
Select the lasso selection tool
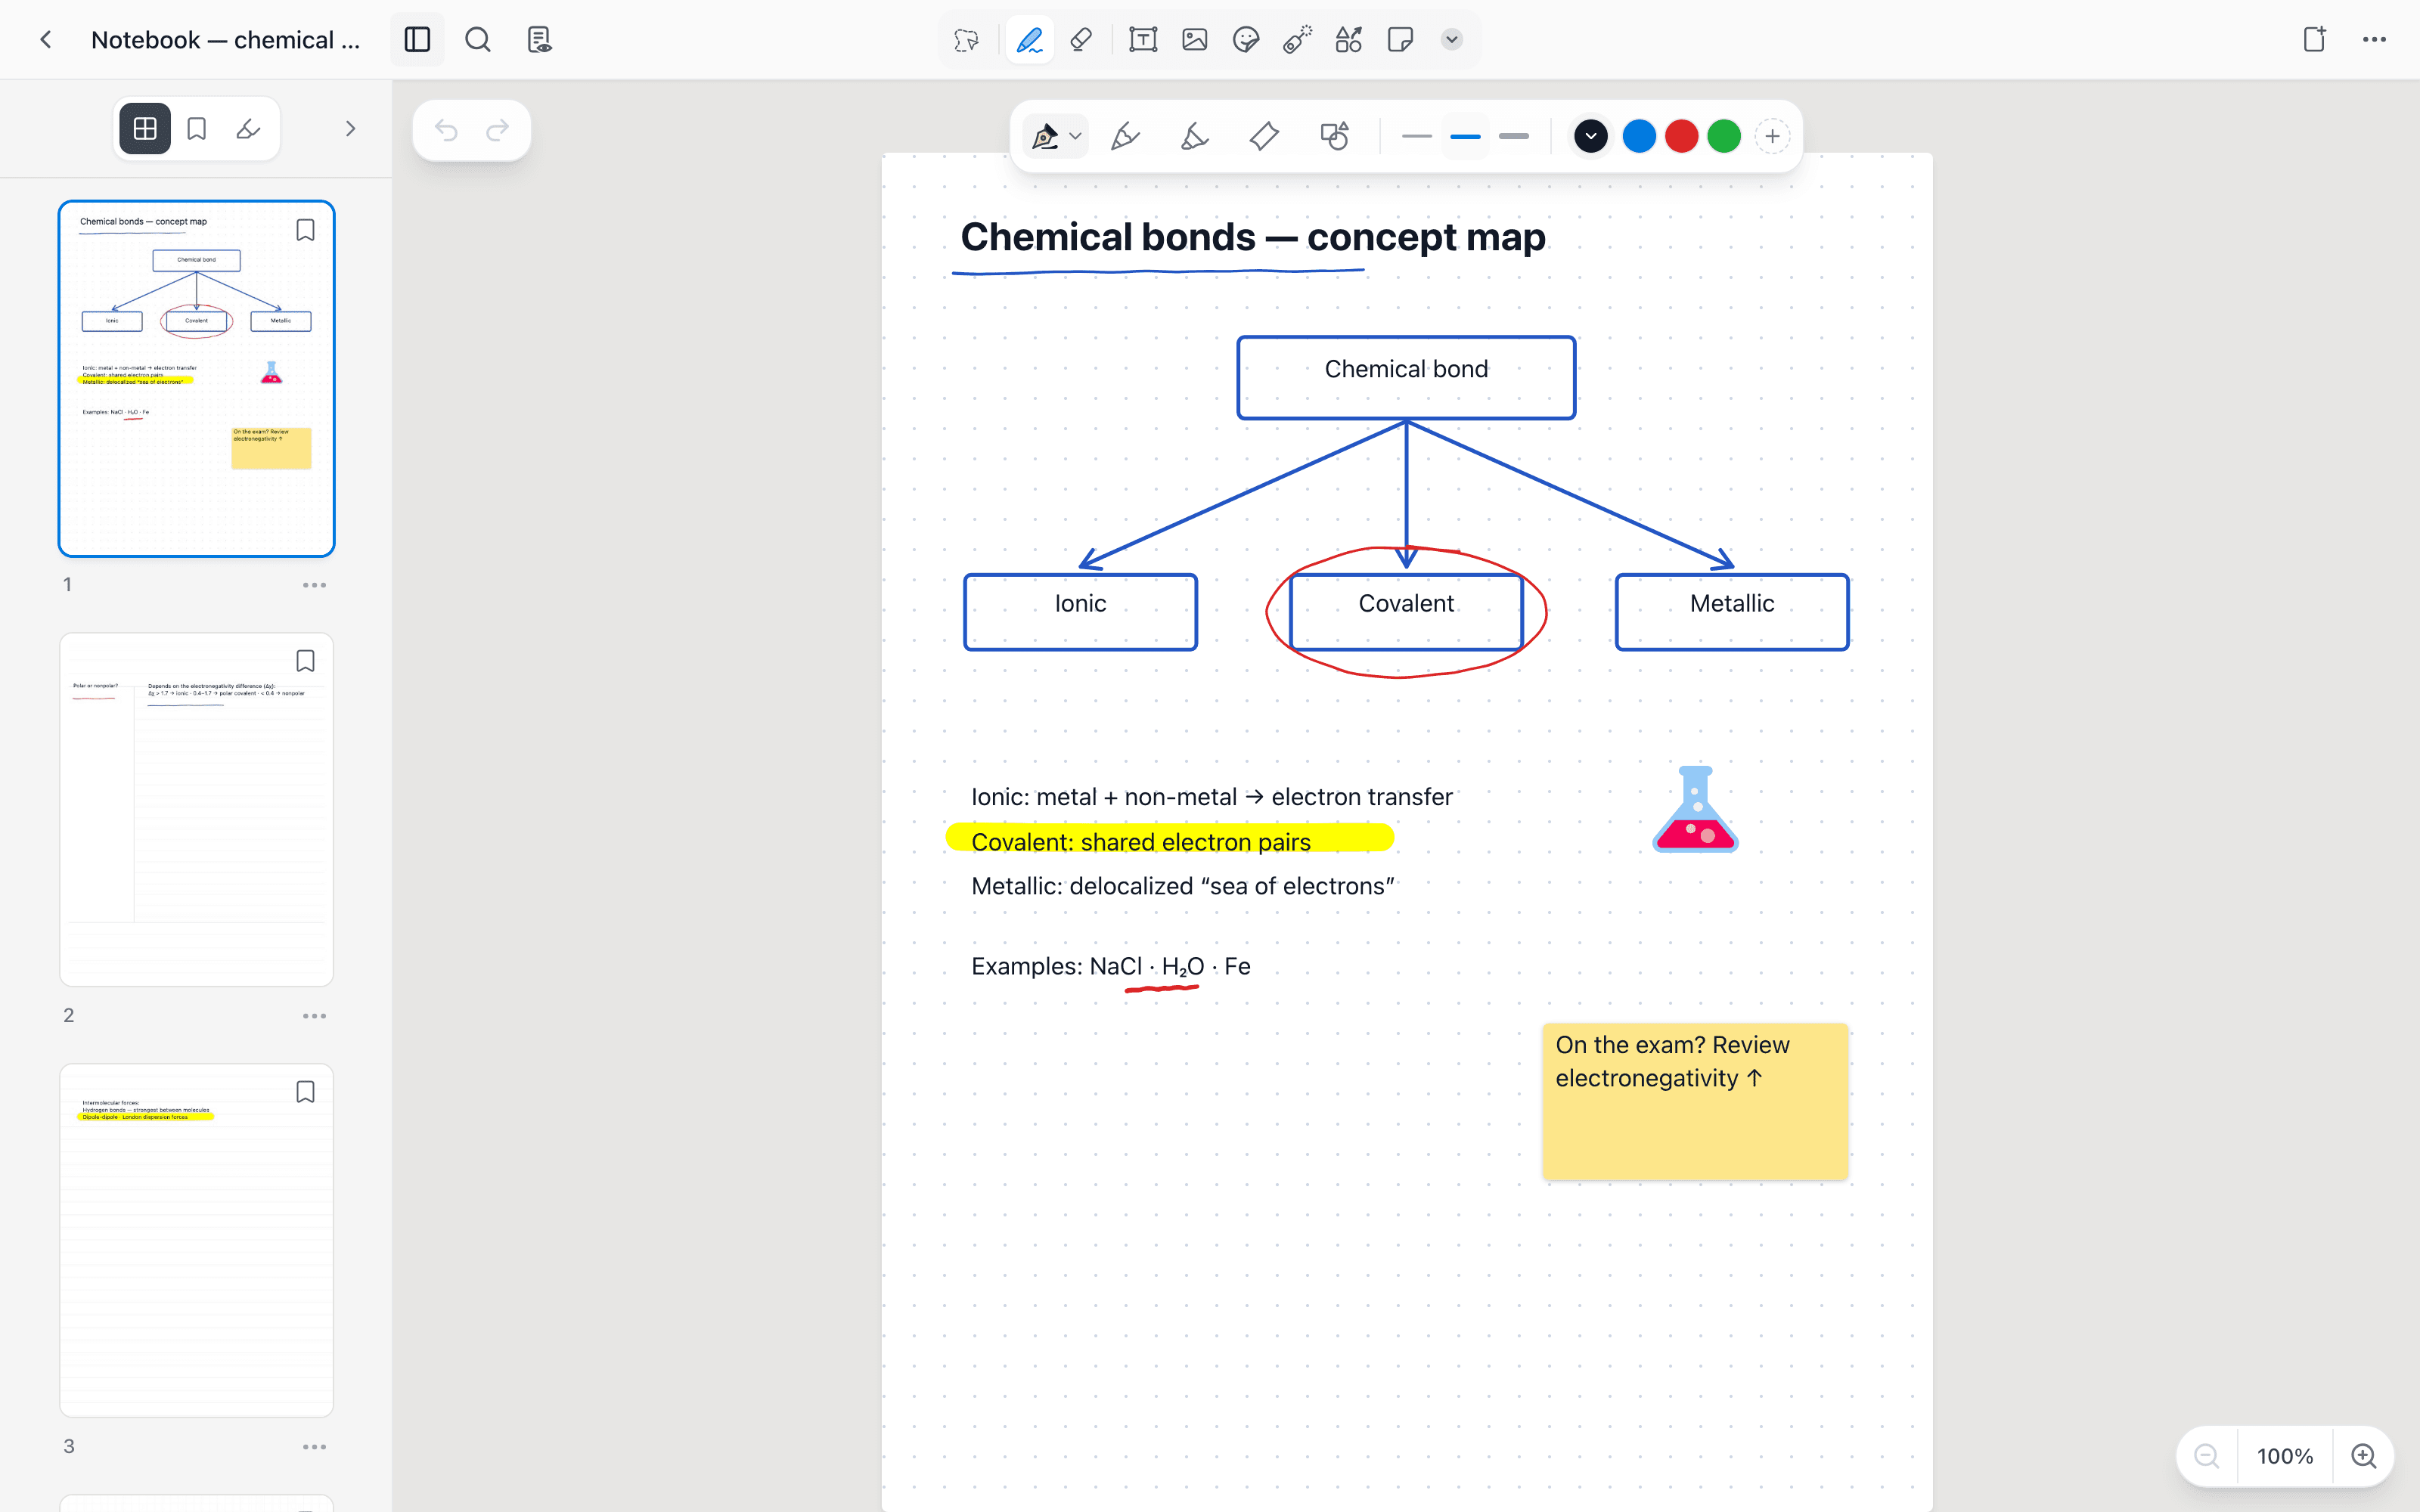coord(966,40)
